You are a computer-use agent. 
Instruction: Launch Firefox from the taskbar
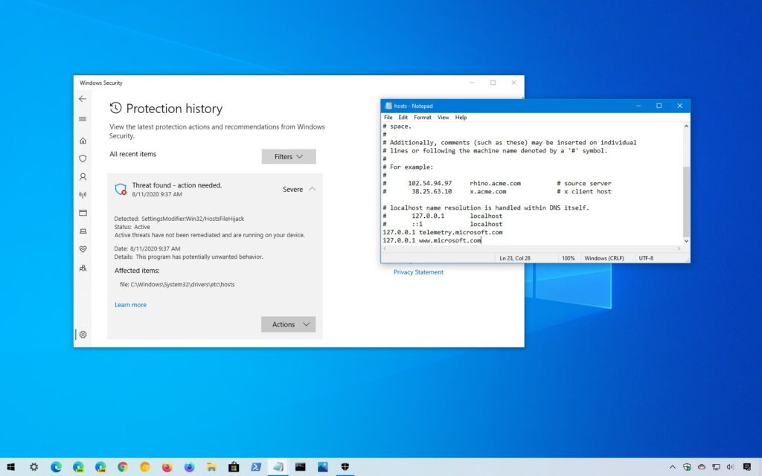click(x=167, y=467)
